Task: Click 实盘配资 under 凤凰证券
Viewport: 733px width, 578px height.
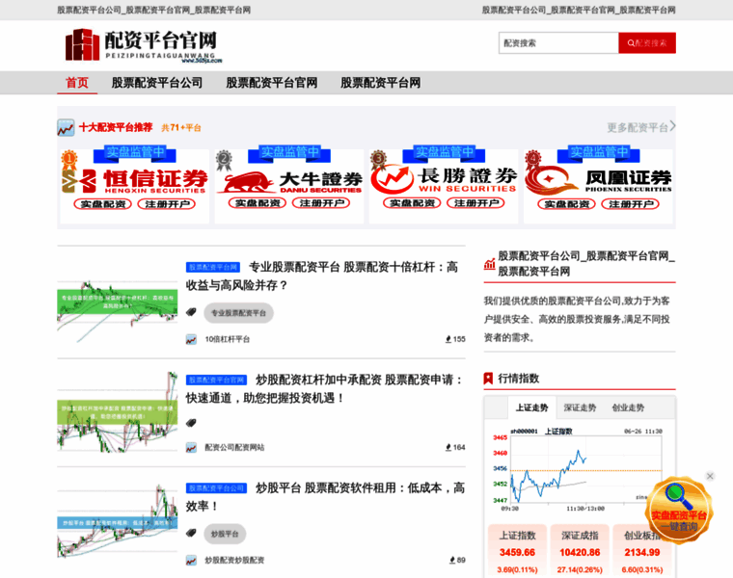Action: tap(566, 204)
